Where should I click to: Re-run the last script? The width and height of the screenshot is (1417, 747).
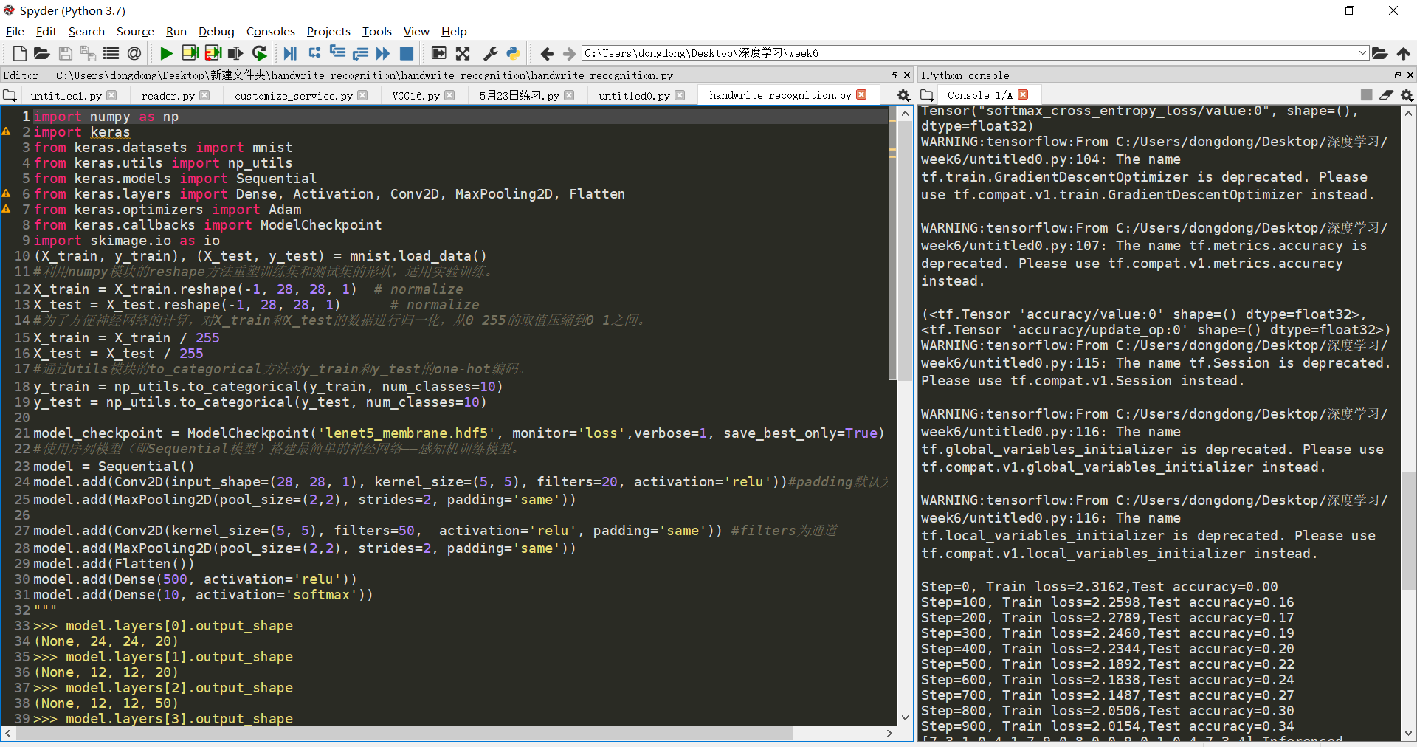[x=259, y=53]
